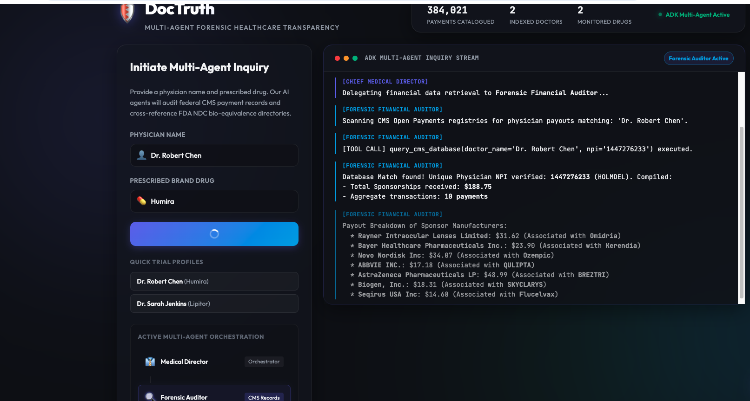Click the Total Sponsorships received $188.75 line

[x=417, y=187]
